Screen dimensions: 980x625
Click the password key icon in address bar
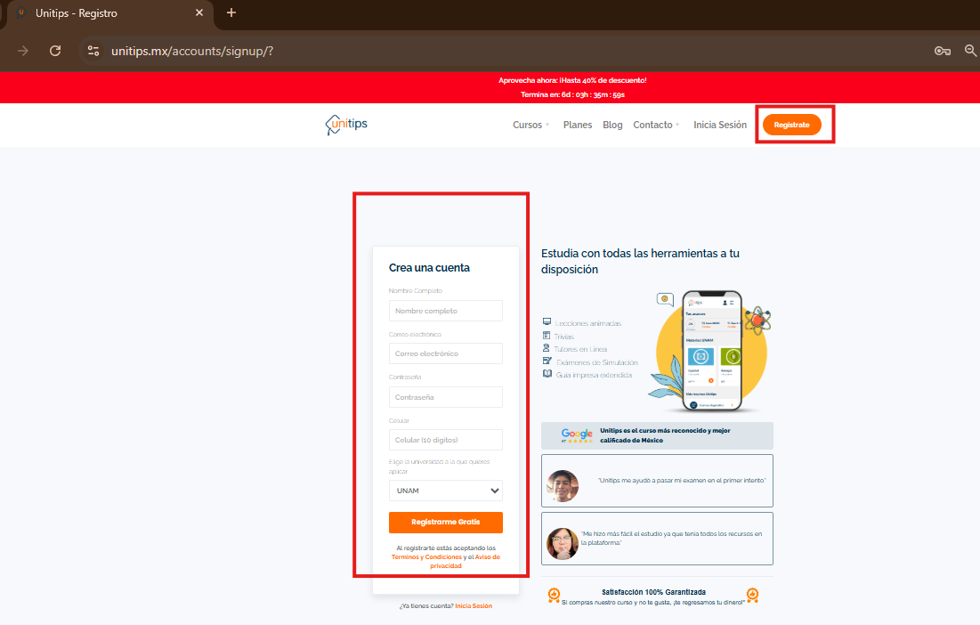pyautogui.click(x=943, y=51)
